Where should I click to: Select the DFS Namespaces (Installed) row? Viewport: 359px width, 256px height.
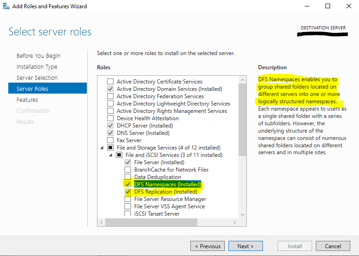click(168, 184)
